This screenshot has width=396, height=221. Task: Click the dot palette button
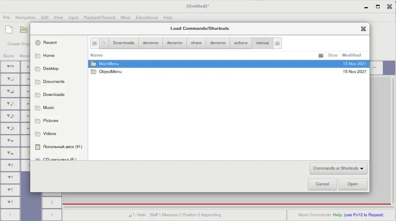(10, 215)
